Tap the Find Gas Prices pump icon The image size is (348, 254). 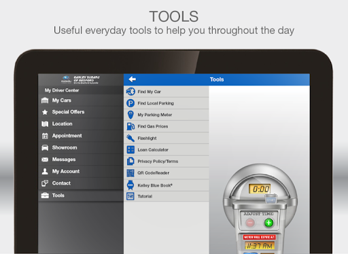tap(130, 126)
